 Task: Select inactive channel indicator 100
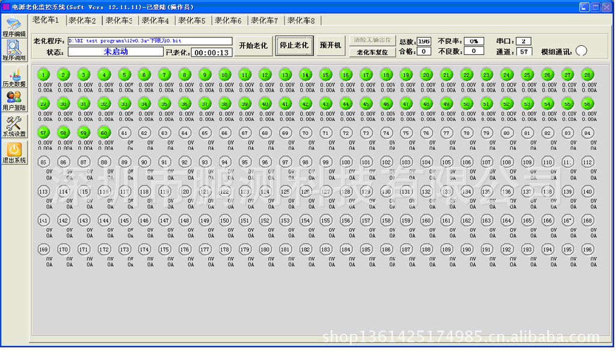[346, 162]
